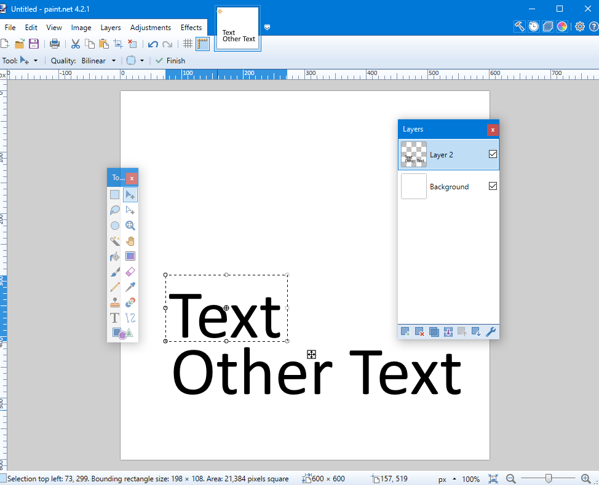Open the View menu

tap(54, 28)
